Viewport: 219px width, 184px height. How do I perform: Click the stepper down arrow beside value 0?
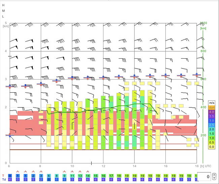point(214,178)
